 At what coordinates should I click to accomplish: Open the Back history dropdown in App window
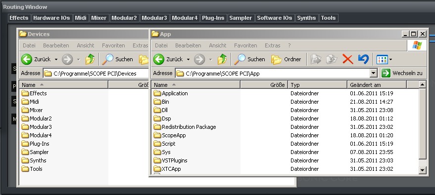click(x=188, y=59)
